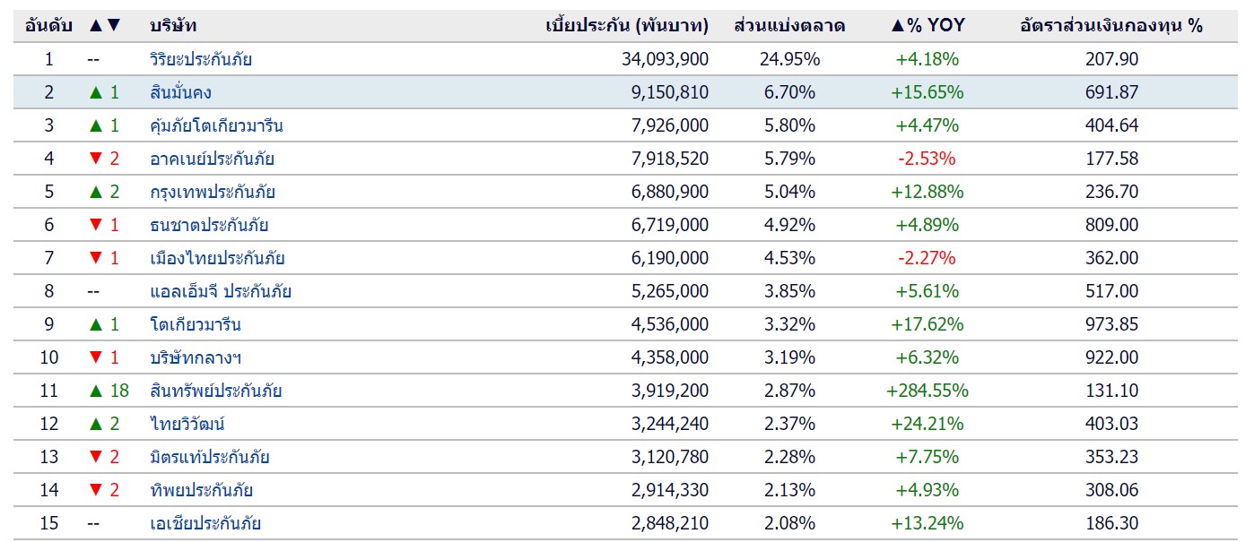Click the อันดับ column header
The image size is (1254, 542).
[49, 26]
